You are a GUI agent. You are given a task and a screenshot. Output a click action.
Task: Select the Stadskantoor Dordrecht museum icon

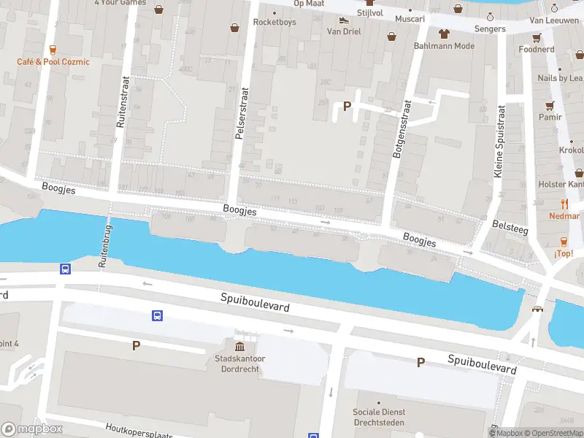pos(240,347)
